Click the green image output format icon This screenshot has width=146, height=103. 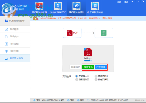click(104, 33)
